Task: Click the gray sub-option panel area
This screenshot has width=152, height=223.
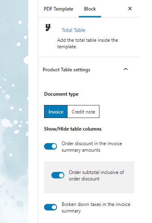Action: [89, 177]
